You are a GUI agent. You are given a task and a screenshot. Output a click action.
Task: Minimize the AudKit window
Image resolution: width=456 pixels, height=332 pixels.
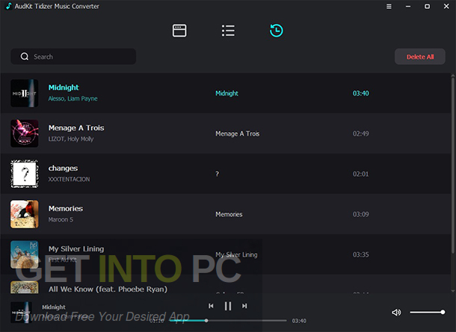click(408, 7)
